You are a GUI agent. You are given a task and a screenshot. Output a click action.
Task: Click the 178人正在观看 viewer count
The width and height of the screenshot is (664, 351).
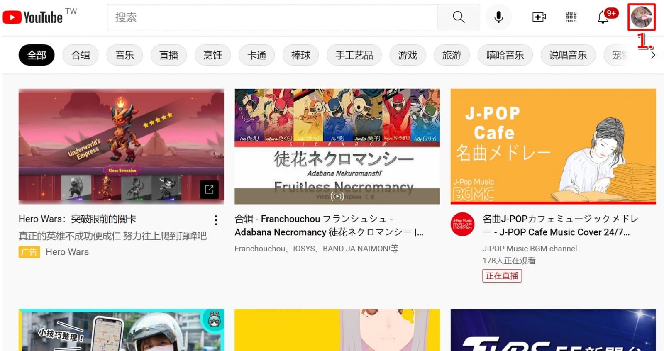tap(509, 261)
